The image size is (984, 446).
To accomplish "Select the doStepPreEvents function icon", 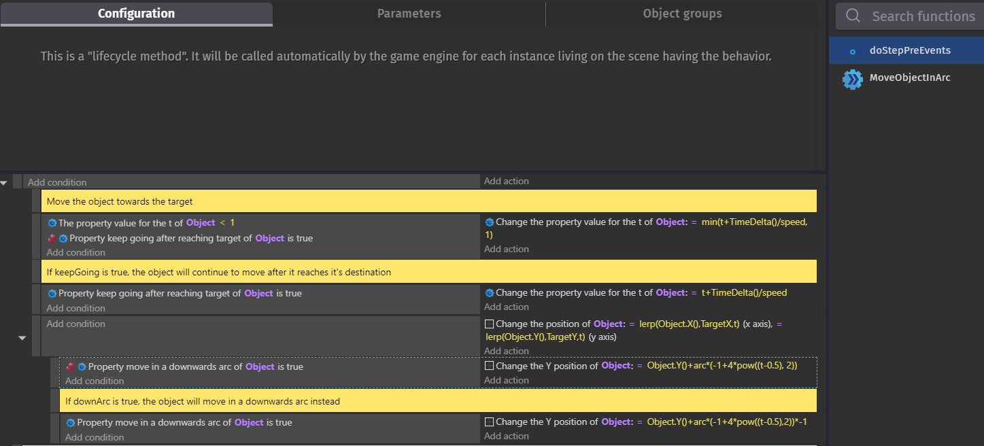I will [x=851, y=51].
